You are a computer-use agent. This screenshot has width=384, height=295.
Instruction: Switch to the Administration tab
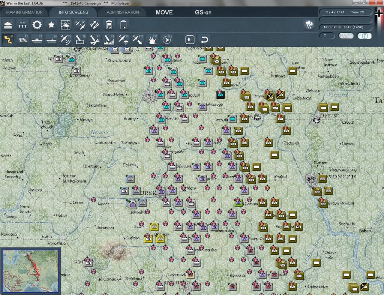[x=123, y=12]
